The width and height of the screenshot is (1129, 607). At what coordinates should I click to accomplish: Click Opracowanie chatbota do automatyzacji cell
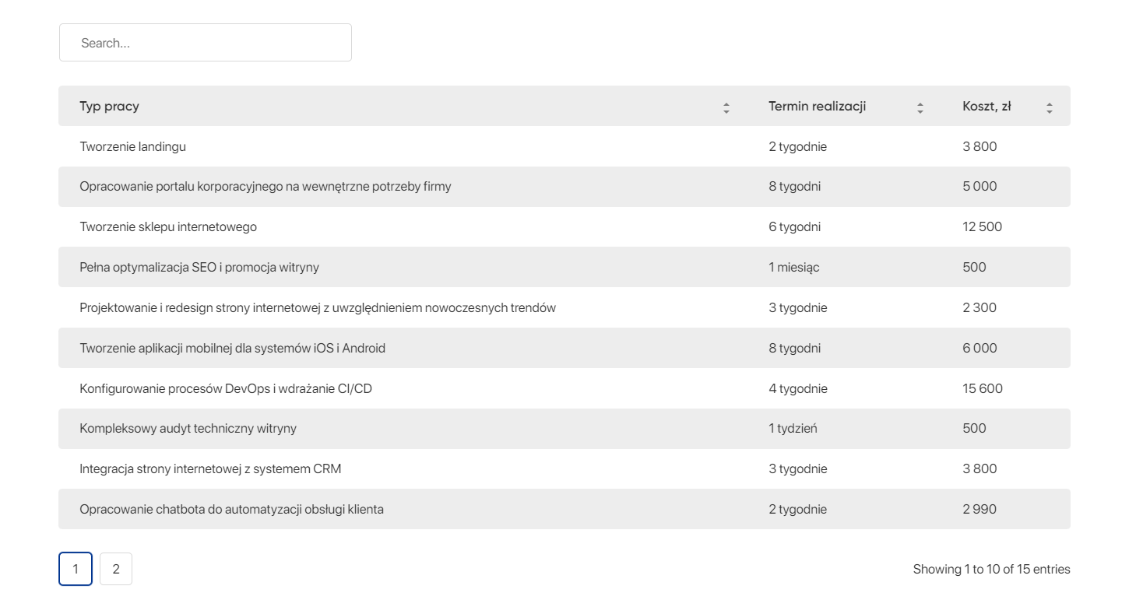click(x=232, y=510)
